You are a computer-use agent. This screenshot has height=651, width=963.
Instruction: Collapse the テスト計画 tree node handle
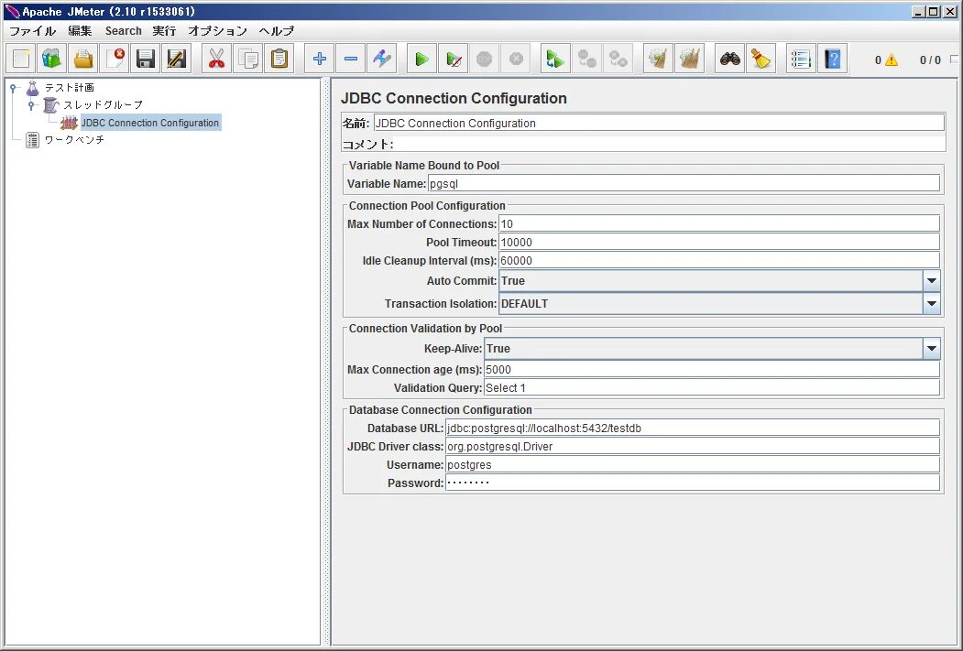13,88
